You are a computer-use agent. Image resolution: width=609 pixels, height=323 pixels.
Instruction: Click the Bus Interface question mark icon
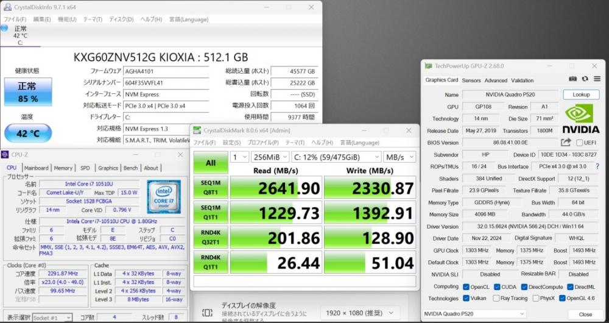(597, 166)
